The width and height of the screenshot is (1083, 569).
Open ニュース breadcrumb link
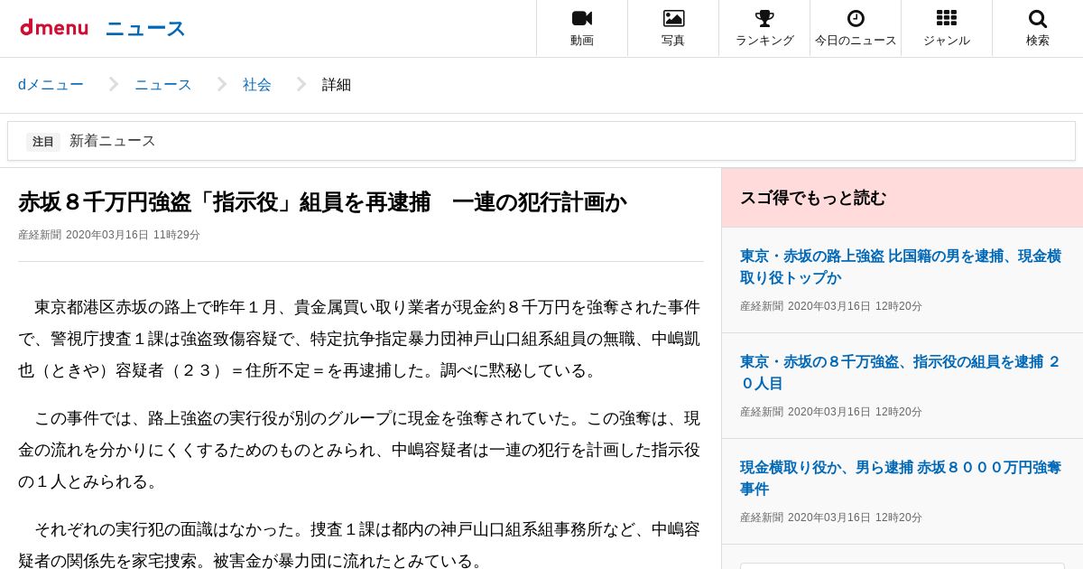pos(163,85)
